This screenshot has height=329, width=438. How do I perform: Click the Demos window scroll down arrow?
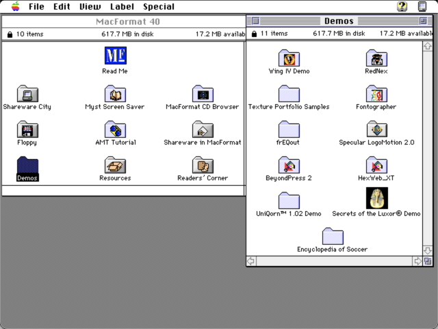[428, 250]
